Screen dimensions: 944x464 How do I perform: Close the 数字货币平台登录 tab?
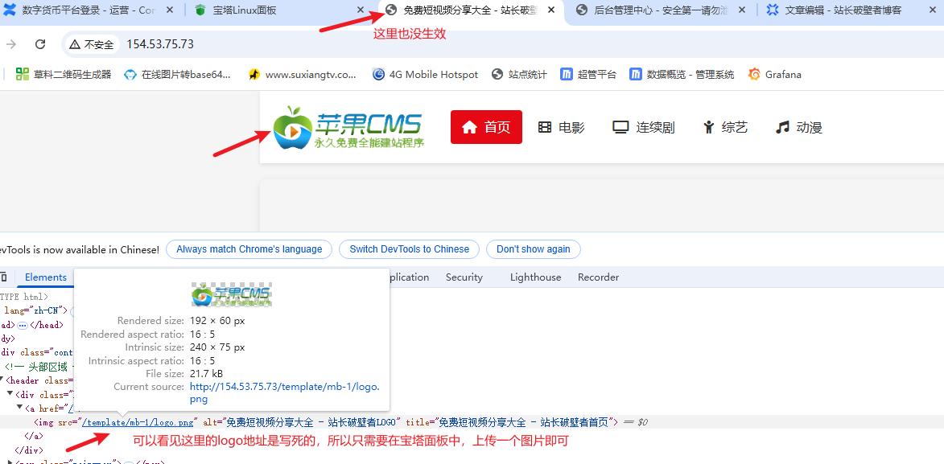[x=171, y=10]
